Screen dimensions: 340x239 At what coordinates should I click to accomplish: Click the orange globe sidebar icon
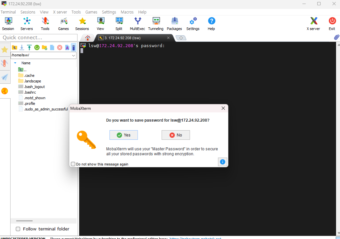click(x=5, y=91)
